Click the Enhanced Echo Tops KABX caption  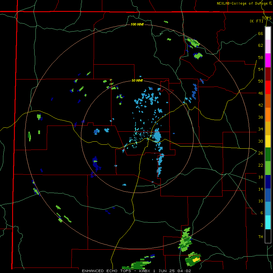click(x=136, y=271)
